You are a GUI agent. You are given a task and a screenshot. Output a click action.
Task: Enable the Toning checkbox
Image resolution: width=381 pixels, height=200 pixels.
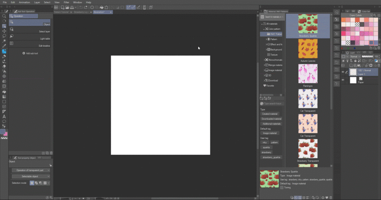coord(282,187)
